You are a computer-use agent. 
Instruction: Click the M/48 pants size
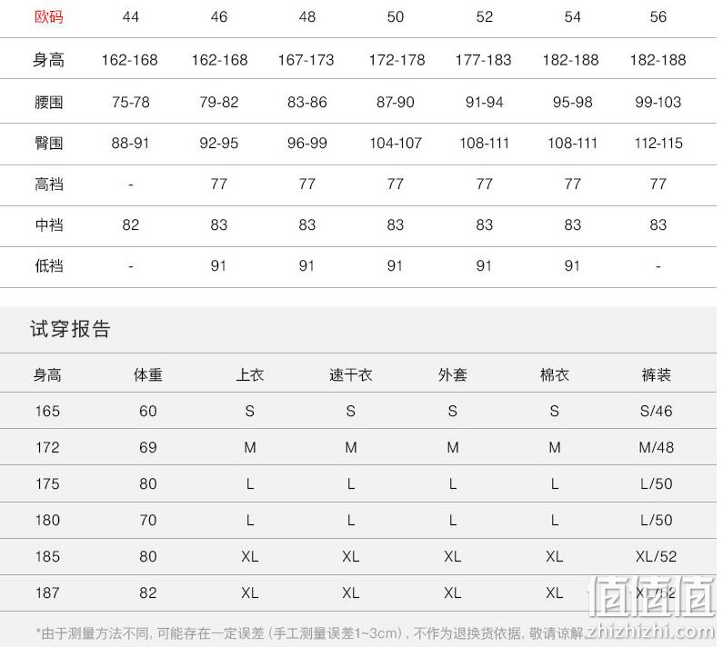(x=656, y=447)
